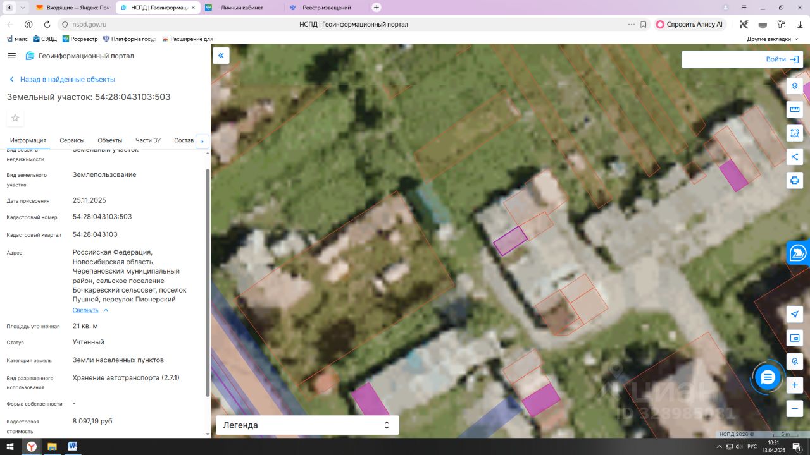This screenshot has height=455, width=810.
Task: Open the map search-by-point tool
Action: coord(795,361)
